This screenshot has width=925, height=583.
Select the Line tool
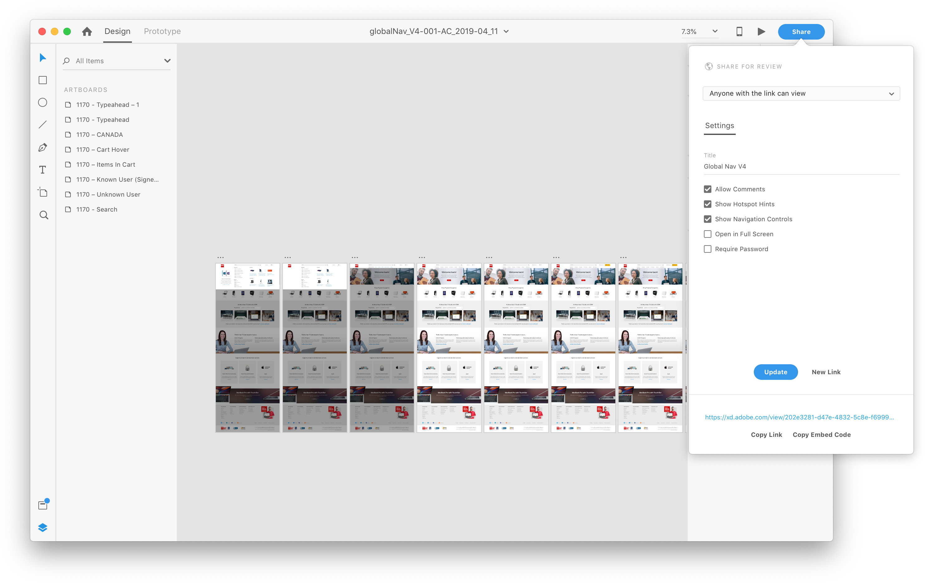(x=43, y=125)
